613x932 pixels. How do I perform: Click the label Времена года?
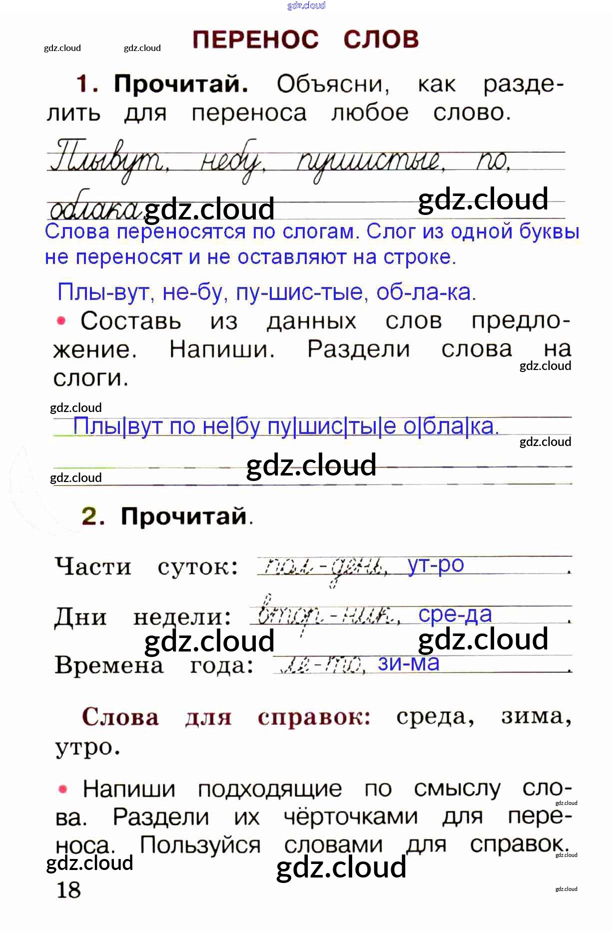tap(154, 665)
